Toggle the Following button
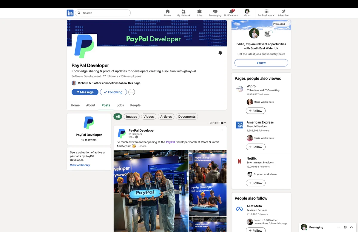This screenshot has height=232, width=358. click(113, 92)
